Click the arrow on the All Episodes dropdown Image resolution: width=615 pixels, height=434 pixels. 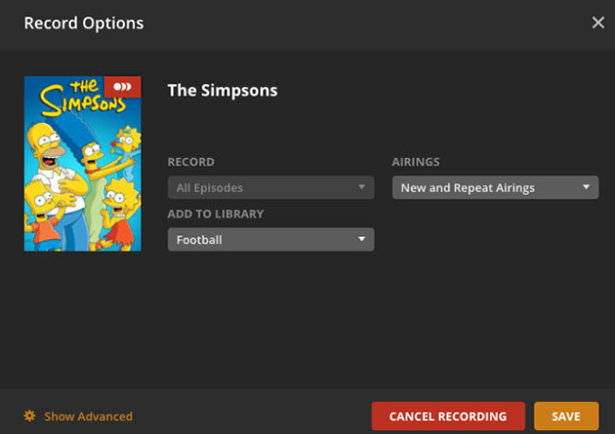[361, 187]
